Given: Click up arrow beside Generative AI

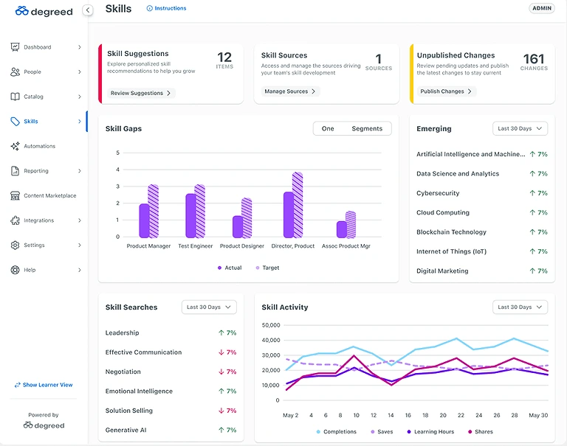Looking at the screenshot, I should coord(221,430).
